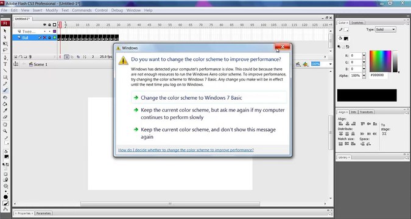The width and height of the screenshot is (411, 219).
Task: Select the Line tool
Action: click(5, 71)
